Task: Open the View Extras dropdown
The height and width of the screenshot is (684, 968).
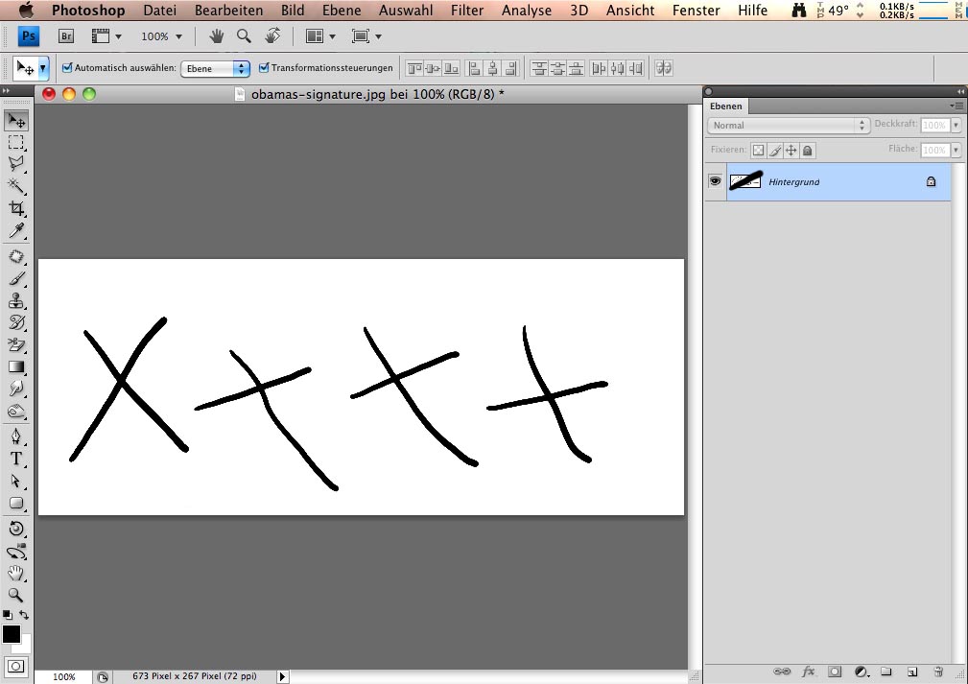Action: click(106, 36)
